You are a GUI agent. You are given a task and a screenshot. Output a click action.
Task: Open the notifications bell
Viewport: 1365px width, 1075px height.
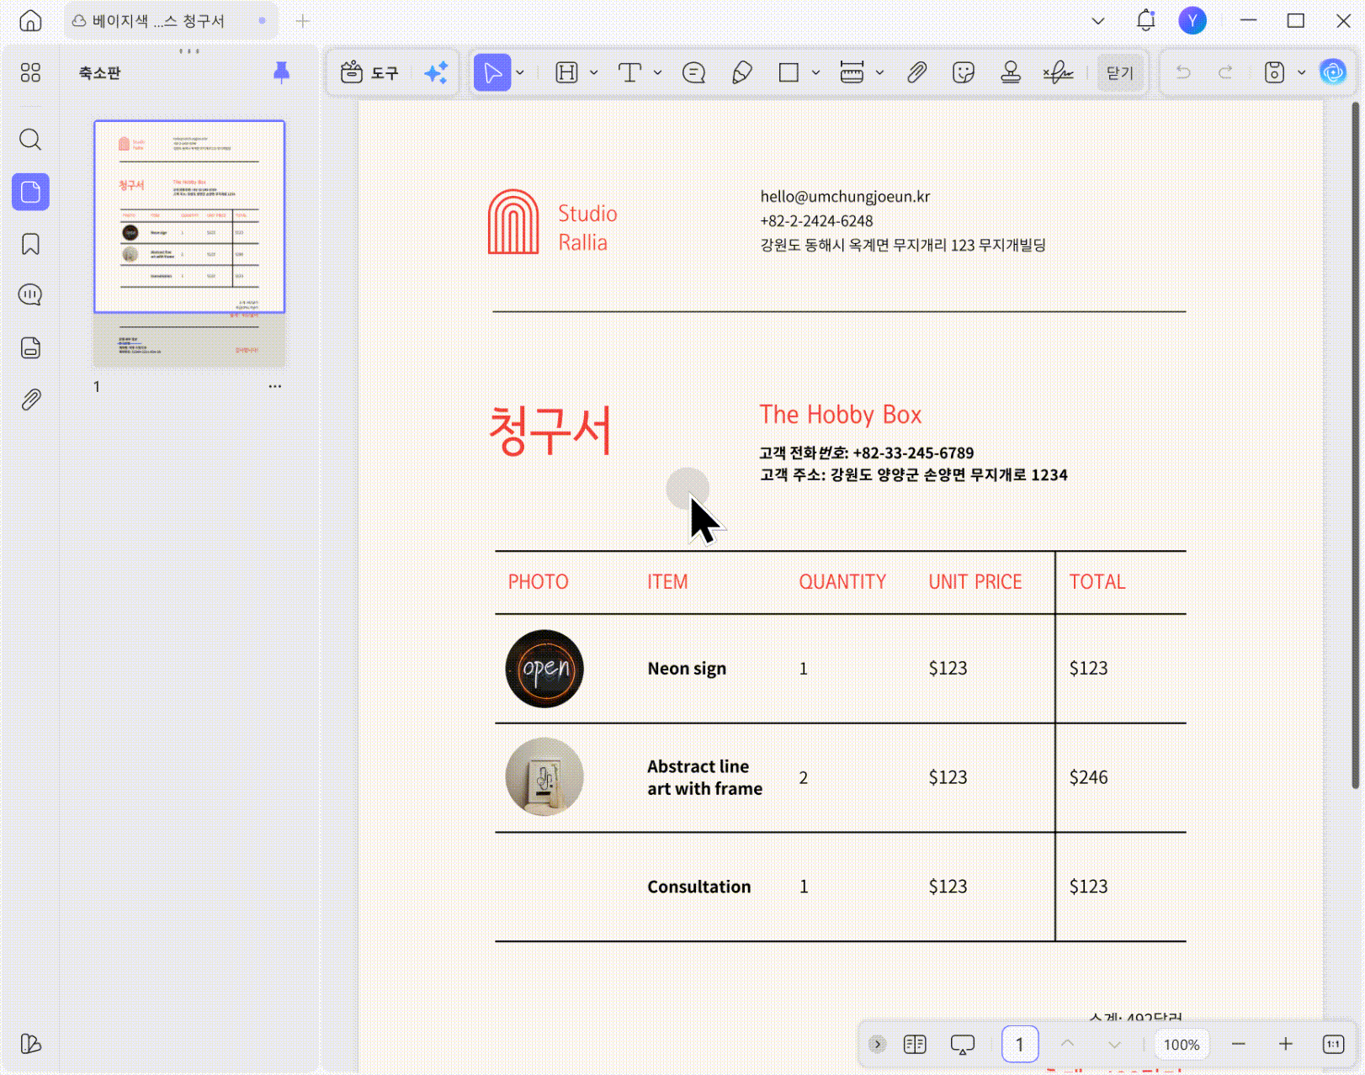(x=1145, y=20)
